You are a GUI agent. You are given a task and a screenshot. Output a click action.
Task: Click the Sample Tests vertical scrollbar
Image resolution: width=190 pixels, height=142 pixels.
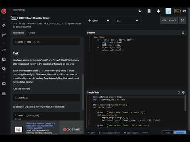pos(185,103)
